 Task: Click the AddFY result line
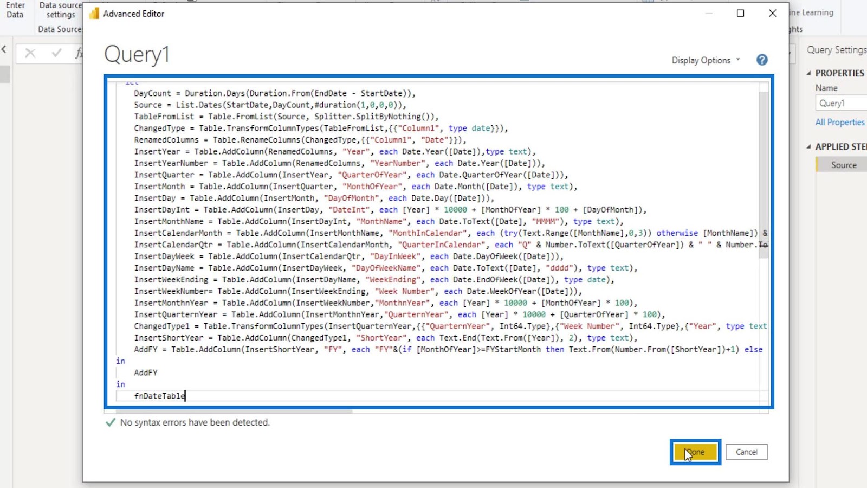[x=146, y=373]
